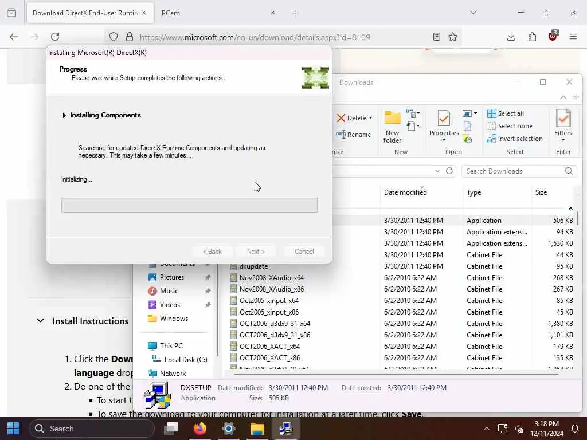Image resolution: width=587 pixels, height=440 pixels.
Task: Select Network in navigation pane
Action: [x=173, y=374]
